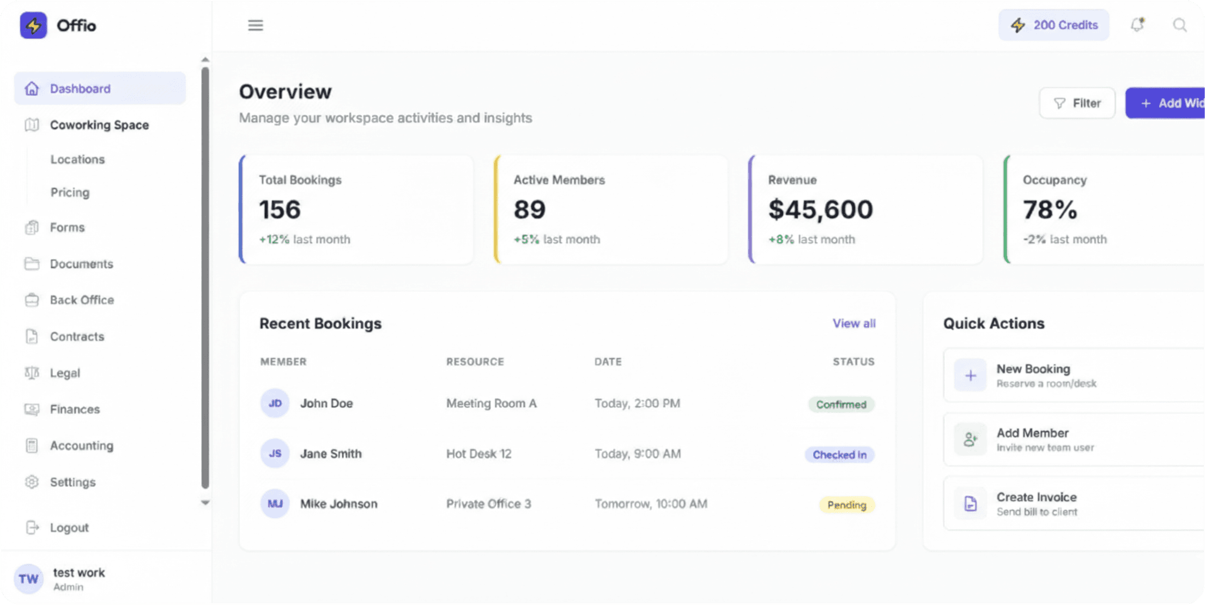The image size is (1205, 605).
Task: Open the Documents folder icon
Action: click(x=32, y=264)
